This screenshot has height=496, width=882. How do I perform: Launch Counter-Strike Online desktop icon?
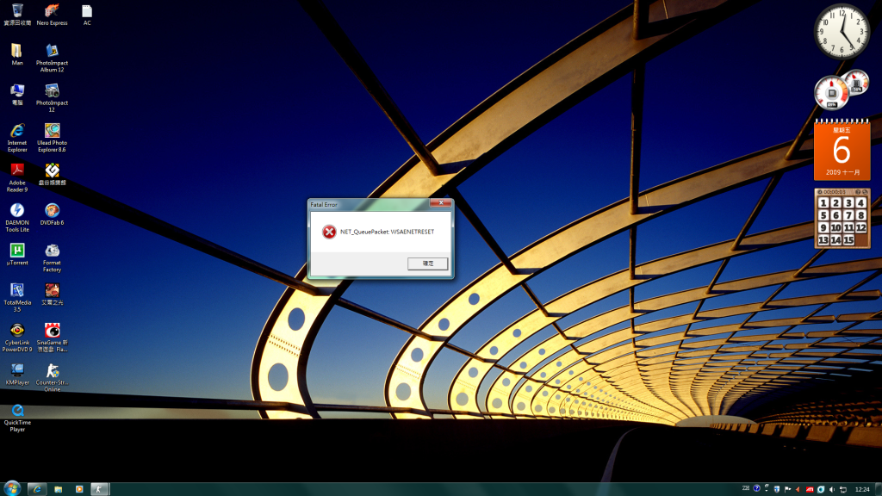click(52, 370)
